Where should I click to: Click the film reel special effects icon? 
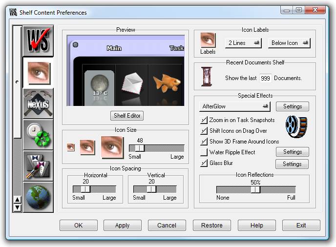(x=296, y=126)
